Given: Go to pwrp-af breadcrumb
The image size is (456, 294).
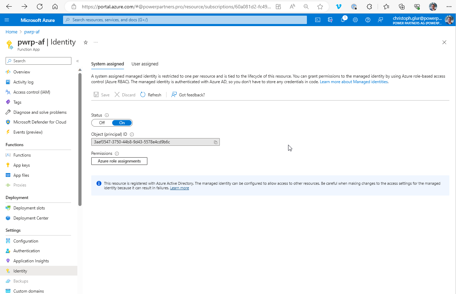Looking at the screenshot, I should [32, 32].
